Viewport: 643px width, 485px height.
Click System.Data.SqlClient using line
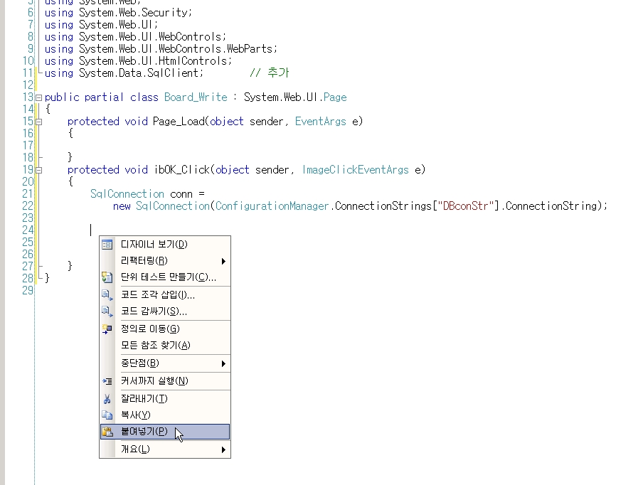tap(124, 73)
